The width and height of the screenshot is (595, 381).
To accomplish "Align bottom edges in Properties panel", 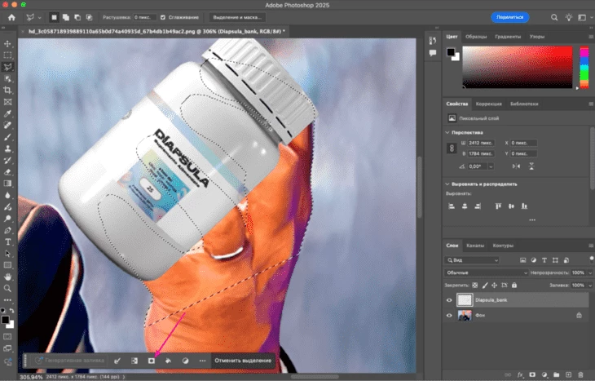I will click(x=524, y=206).
